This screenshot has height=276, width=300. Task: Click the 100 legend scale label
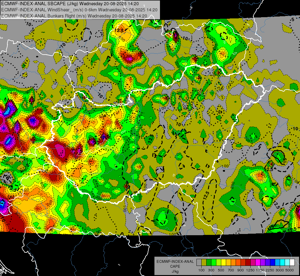(x=201, y=270)
